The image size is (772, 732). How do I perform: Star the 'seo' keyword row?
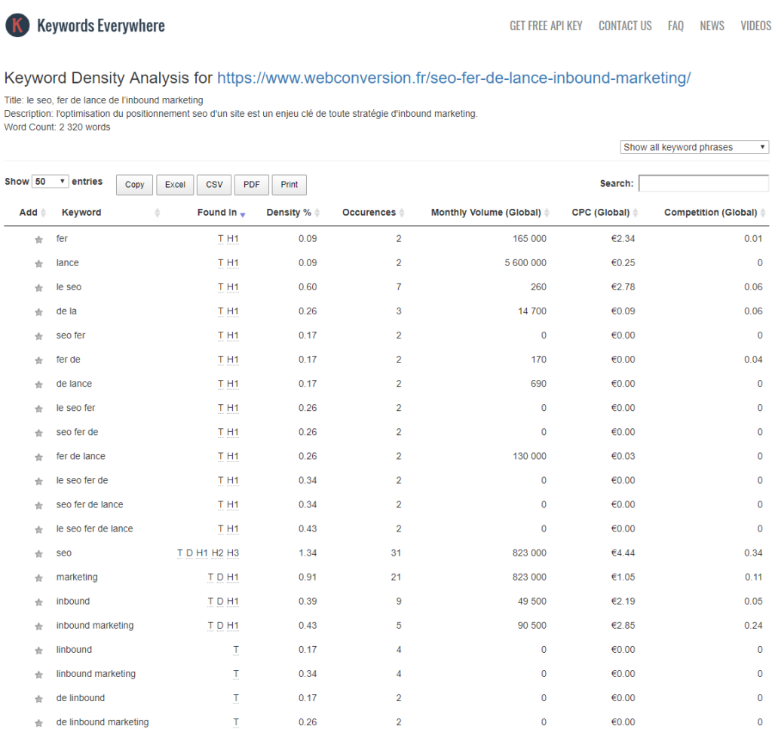(38, 554)
